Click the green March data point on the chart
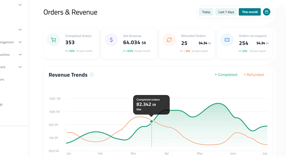Viewport: 286px width, 157px height. (x=152, y=121)
